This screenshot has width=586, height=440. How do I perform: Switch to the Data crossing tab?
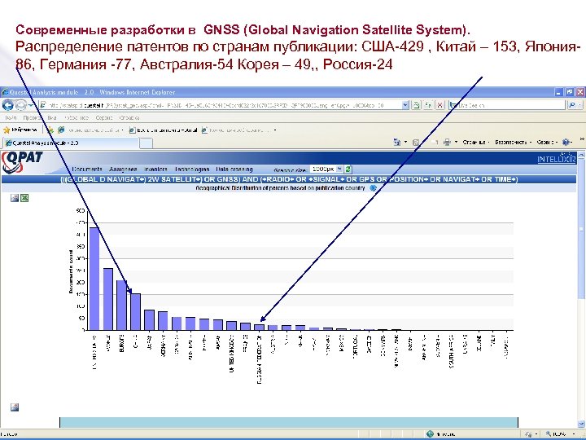(x=234, y=169)
